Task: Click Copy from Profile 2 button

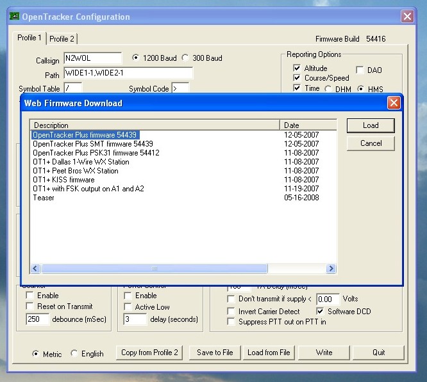Action: click(149, 353)
